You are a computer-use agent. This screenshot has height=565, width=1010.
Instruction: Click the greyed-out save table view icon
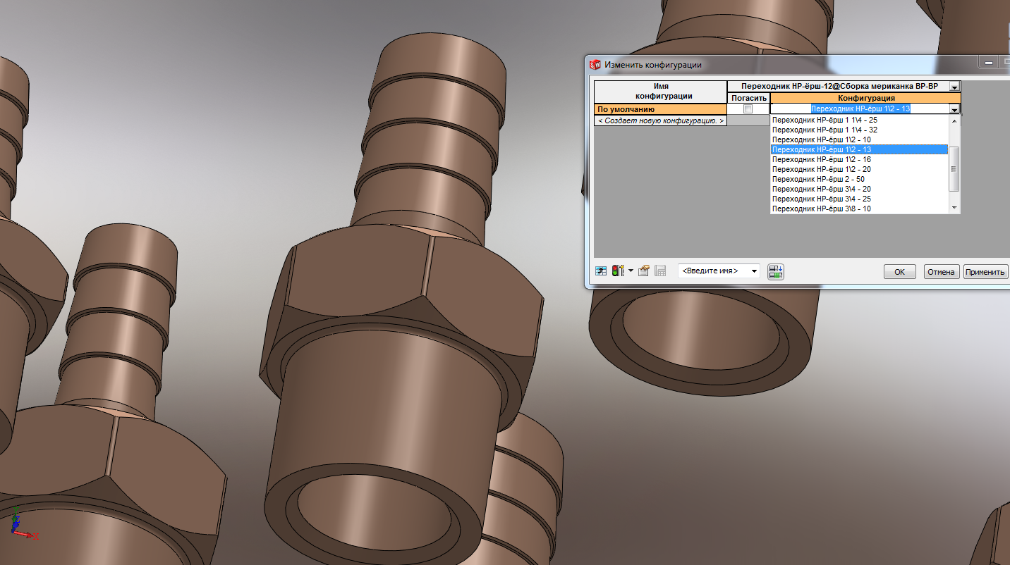coord(660,271)
